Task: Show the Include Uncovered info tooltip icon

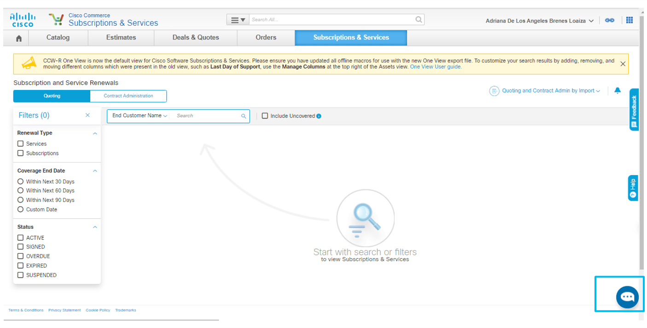Action: pos(319,116)
